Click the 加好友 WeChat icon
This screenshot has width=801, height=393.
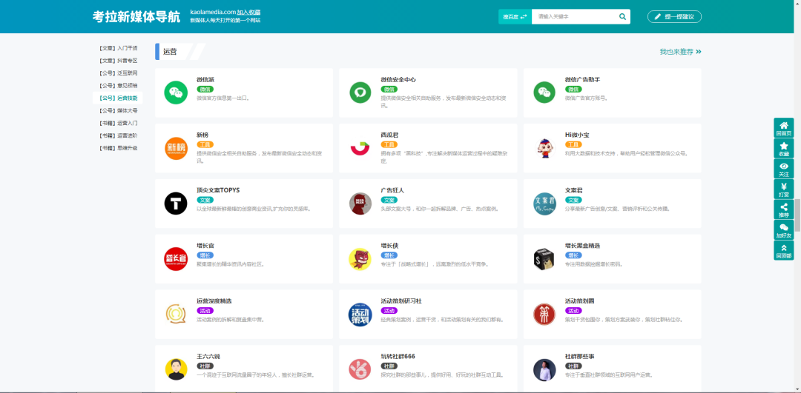[783, 230]
